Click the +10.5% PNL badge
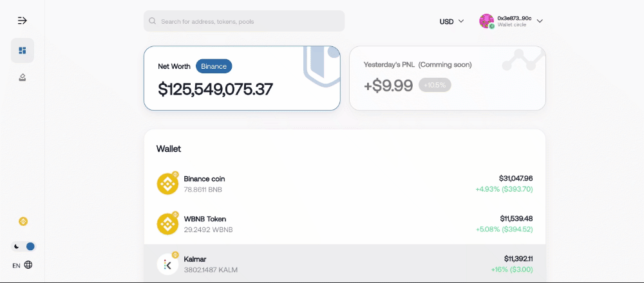This screenshot has height=283, width=644. pos(435,85)
